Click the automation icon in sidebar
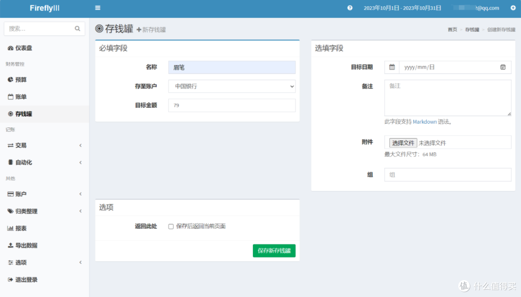 [x=10, y=162]
